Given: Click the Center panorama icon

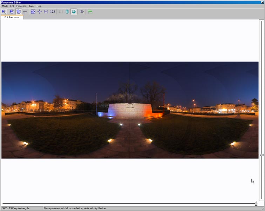Looking at the screenshot, I should point(40,12).
